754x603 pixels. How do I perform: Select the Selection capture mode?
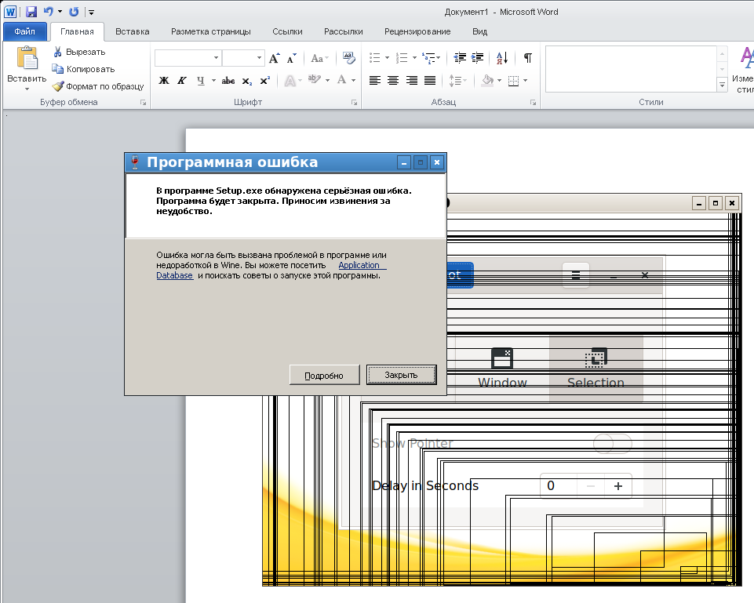[x=596, y=369]
